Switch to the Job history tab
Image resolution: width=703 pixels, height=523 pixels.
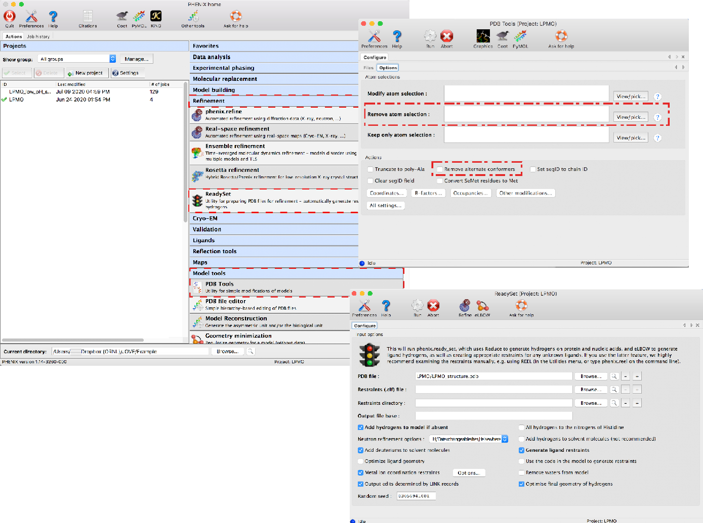pyautogui.click(x=38, y=36)
